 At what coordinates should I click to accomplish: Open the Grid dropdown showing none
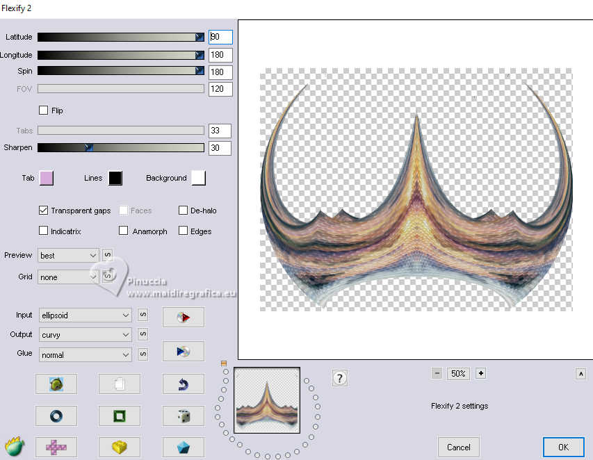tap(68, 277)
